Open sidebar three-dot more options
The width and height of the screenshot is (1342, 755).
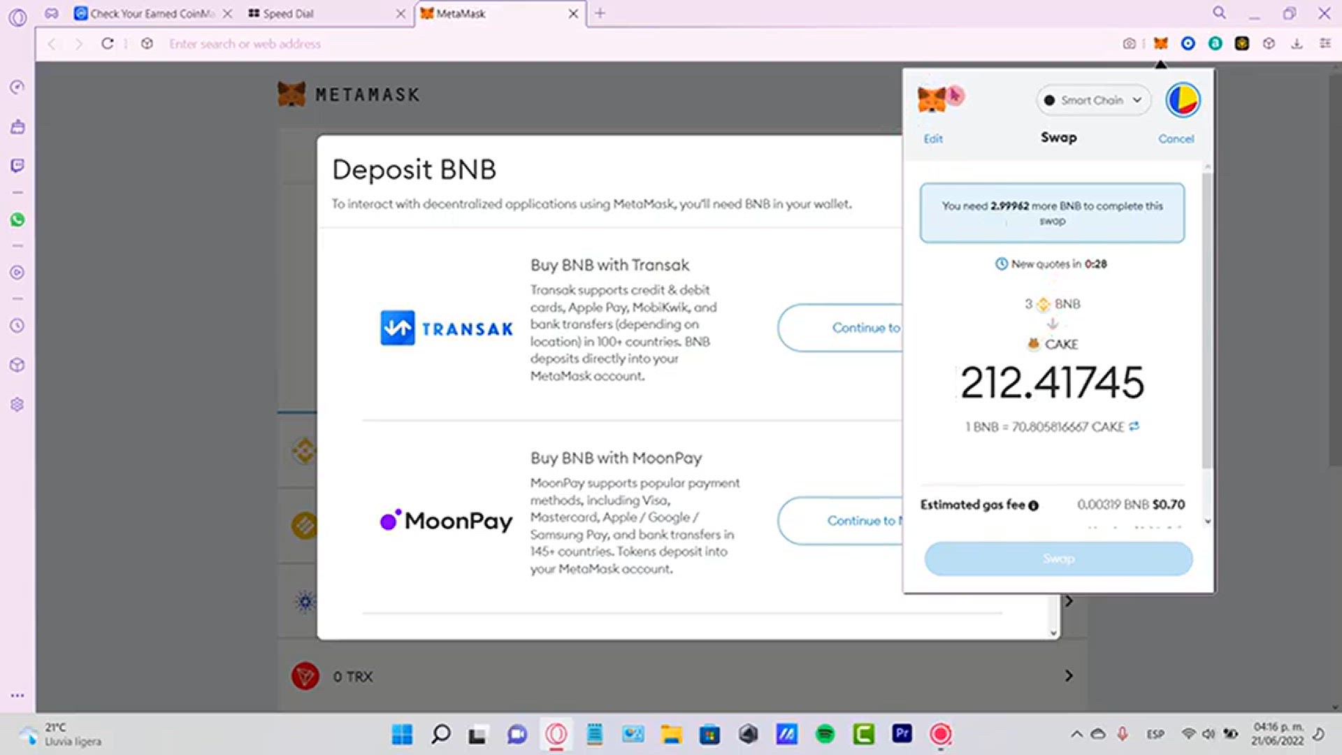point(17,696)
